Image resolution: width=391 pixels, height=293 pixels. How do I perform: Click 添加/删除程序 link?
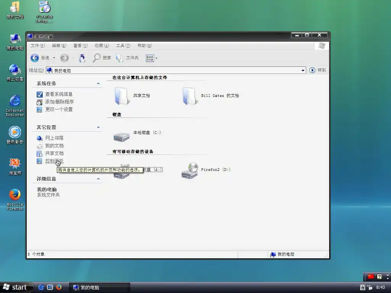[x=59, y=101]
